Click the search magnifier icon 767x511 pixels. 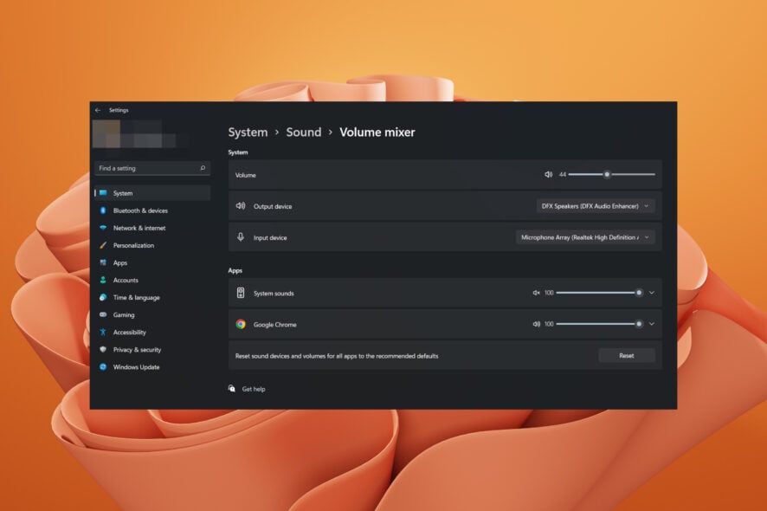203,168
